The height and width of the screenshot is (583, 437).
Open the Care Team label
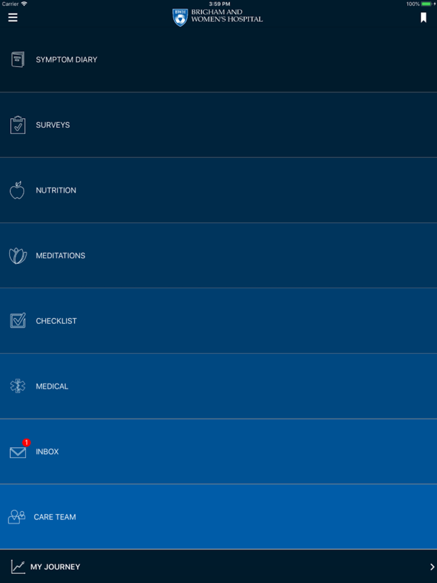55,517
